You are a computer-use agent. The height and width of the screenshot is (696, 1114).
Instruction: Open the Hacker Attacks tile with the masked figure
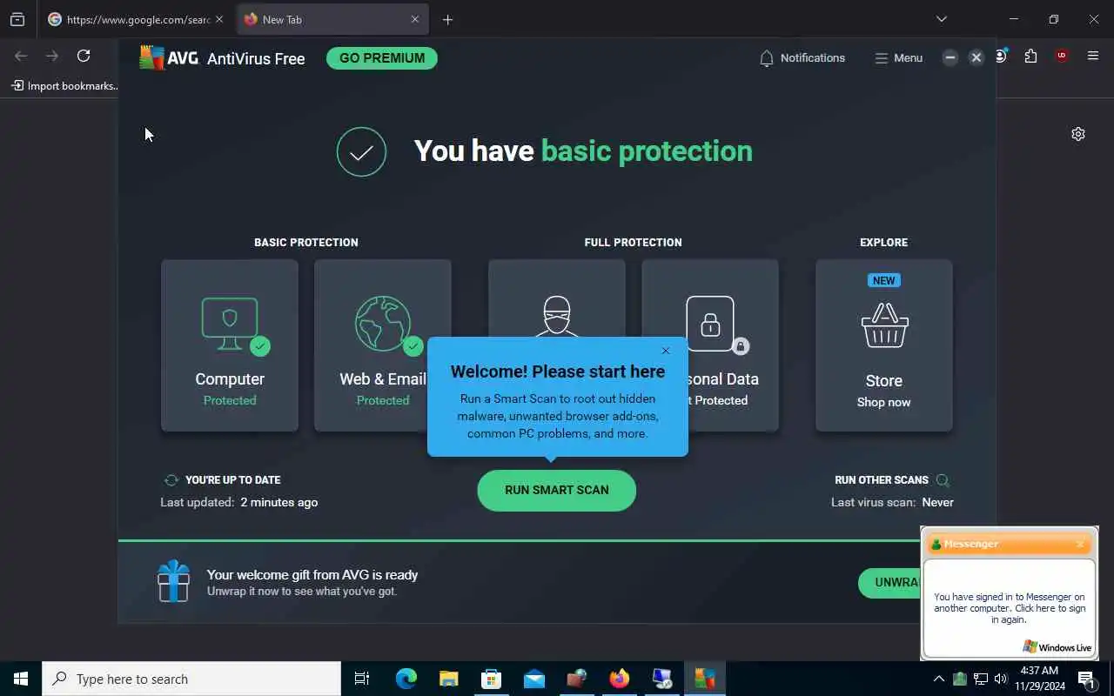tap(557, 298)
